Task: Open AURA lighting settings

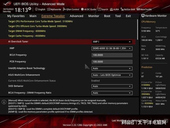Action: point(114,9)
